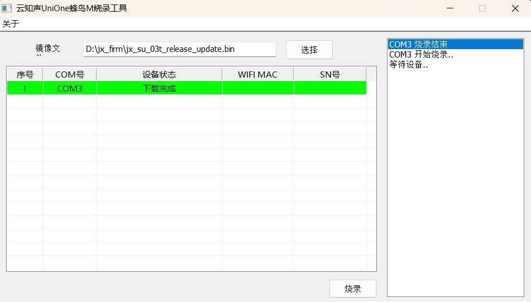Image resolution: width=531 pixels, height=302 pixels.
Task: Open the 关于 menu
Action: 11,23
